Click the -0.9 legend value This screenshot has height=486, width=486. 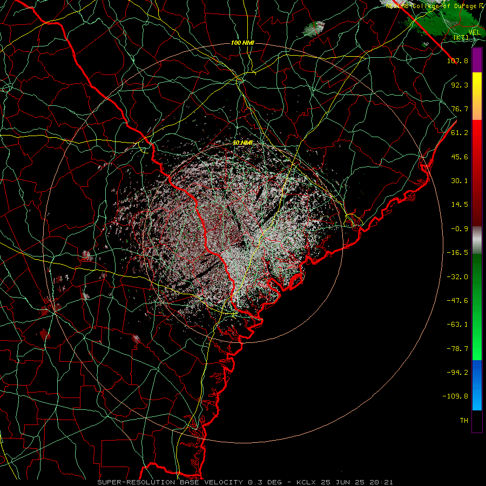coord(460,229)
